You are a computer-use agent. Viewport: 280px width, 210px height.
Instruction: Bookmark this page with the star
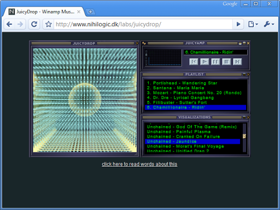49,24
